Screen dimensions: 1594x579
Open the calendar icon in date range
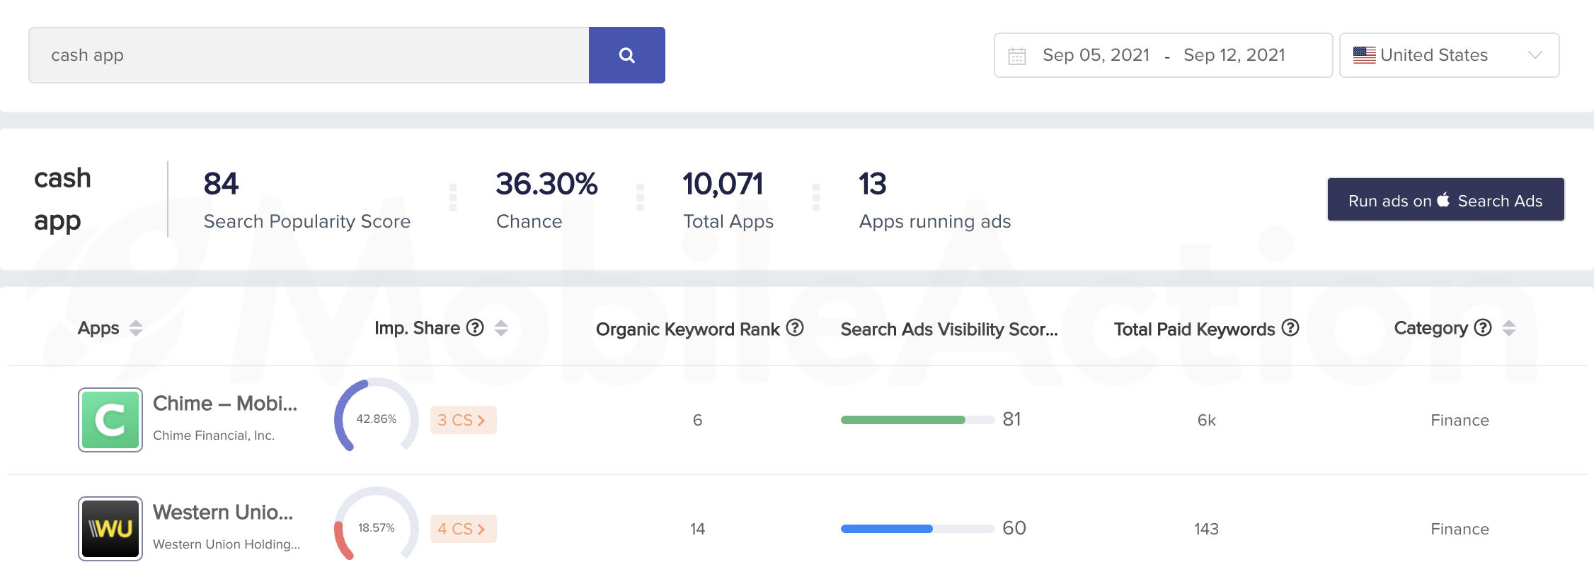tap(1017, 56)
